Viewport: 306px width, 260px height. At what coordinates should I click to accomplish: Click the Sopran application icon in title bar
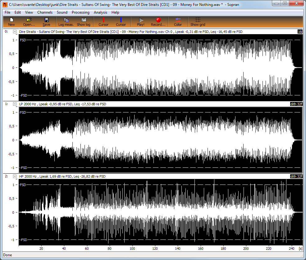tap(5, 4)
